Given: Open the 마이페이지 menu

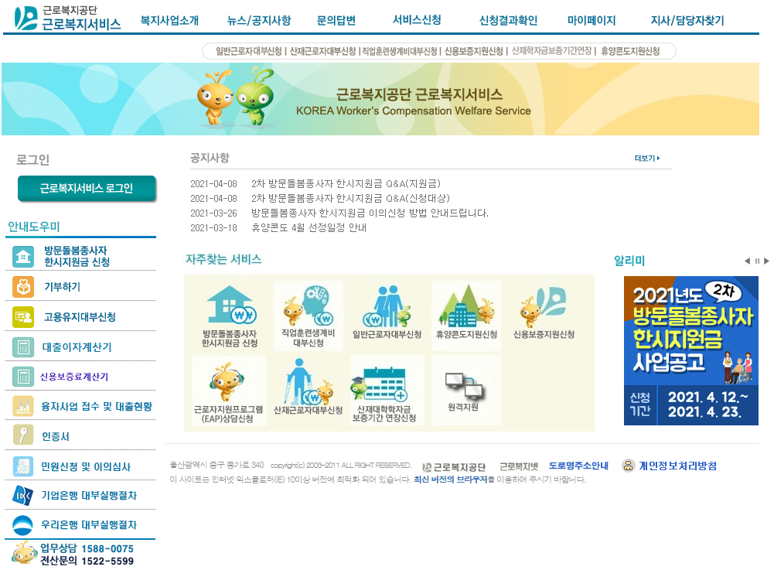Looking at the screenshot, I should [x=592, y=20].
